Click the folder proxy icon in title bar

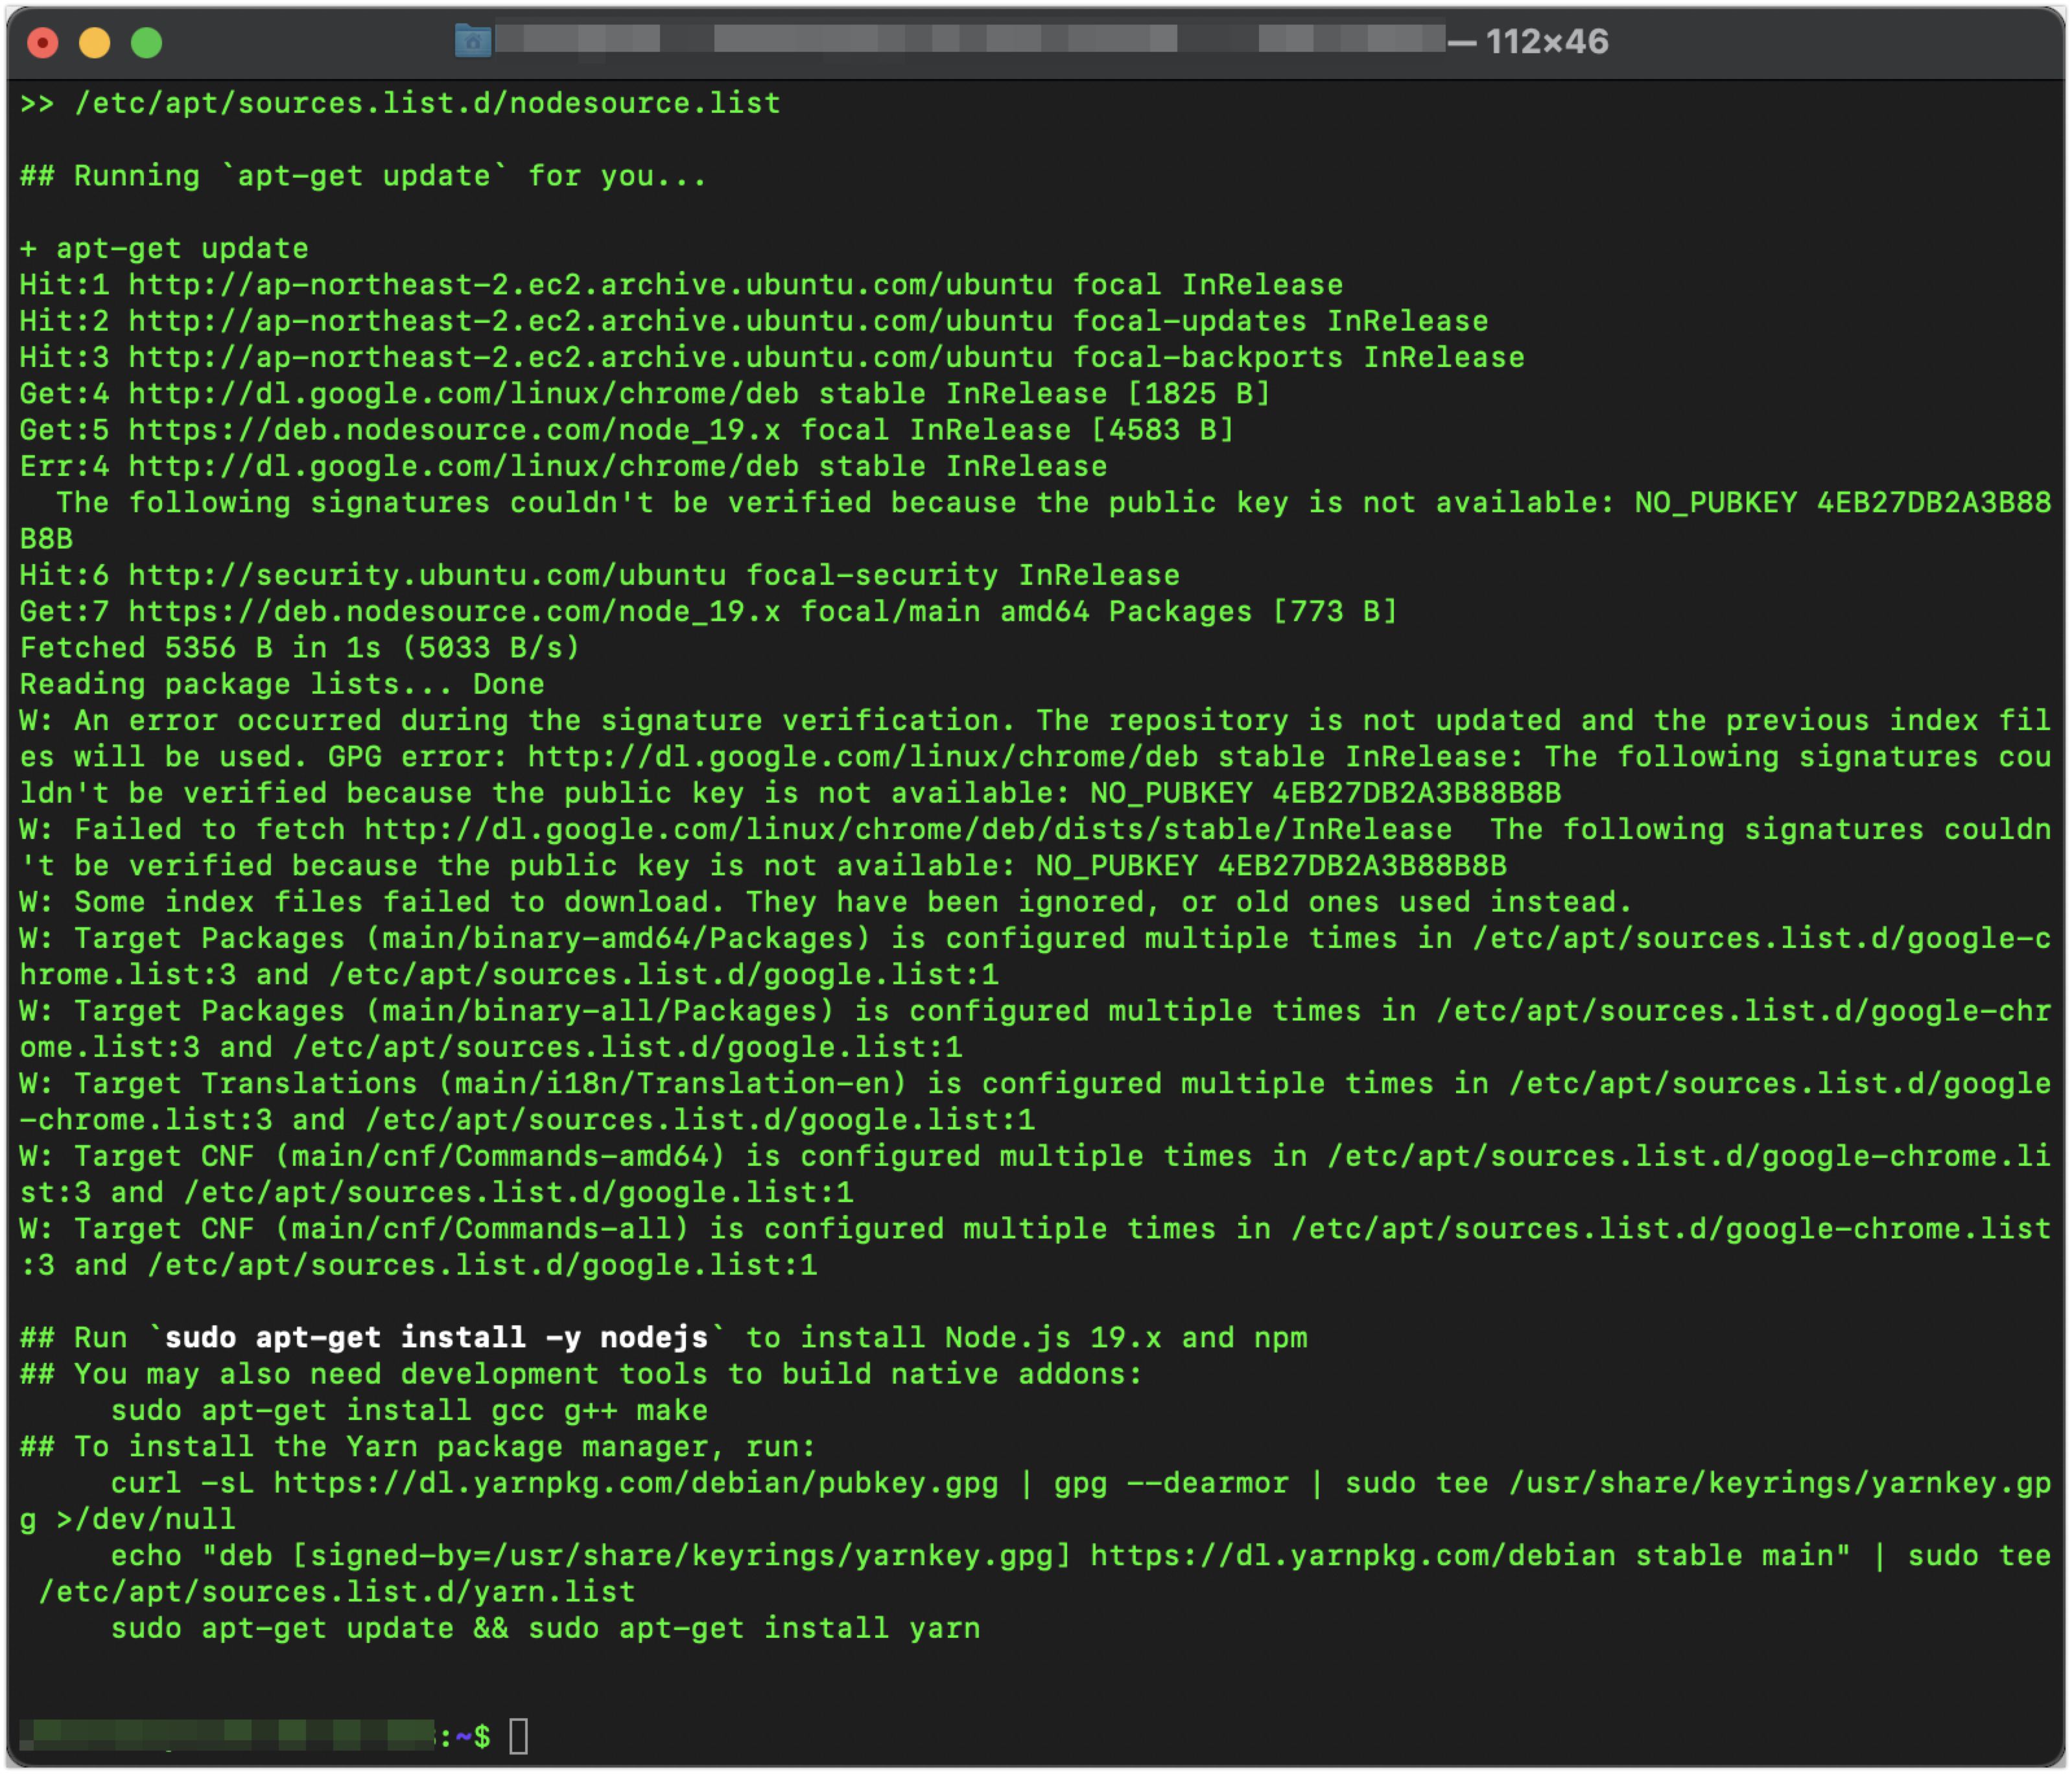tap(472, 41)
